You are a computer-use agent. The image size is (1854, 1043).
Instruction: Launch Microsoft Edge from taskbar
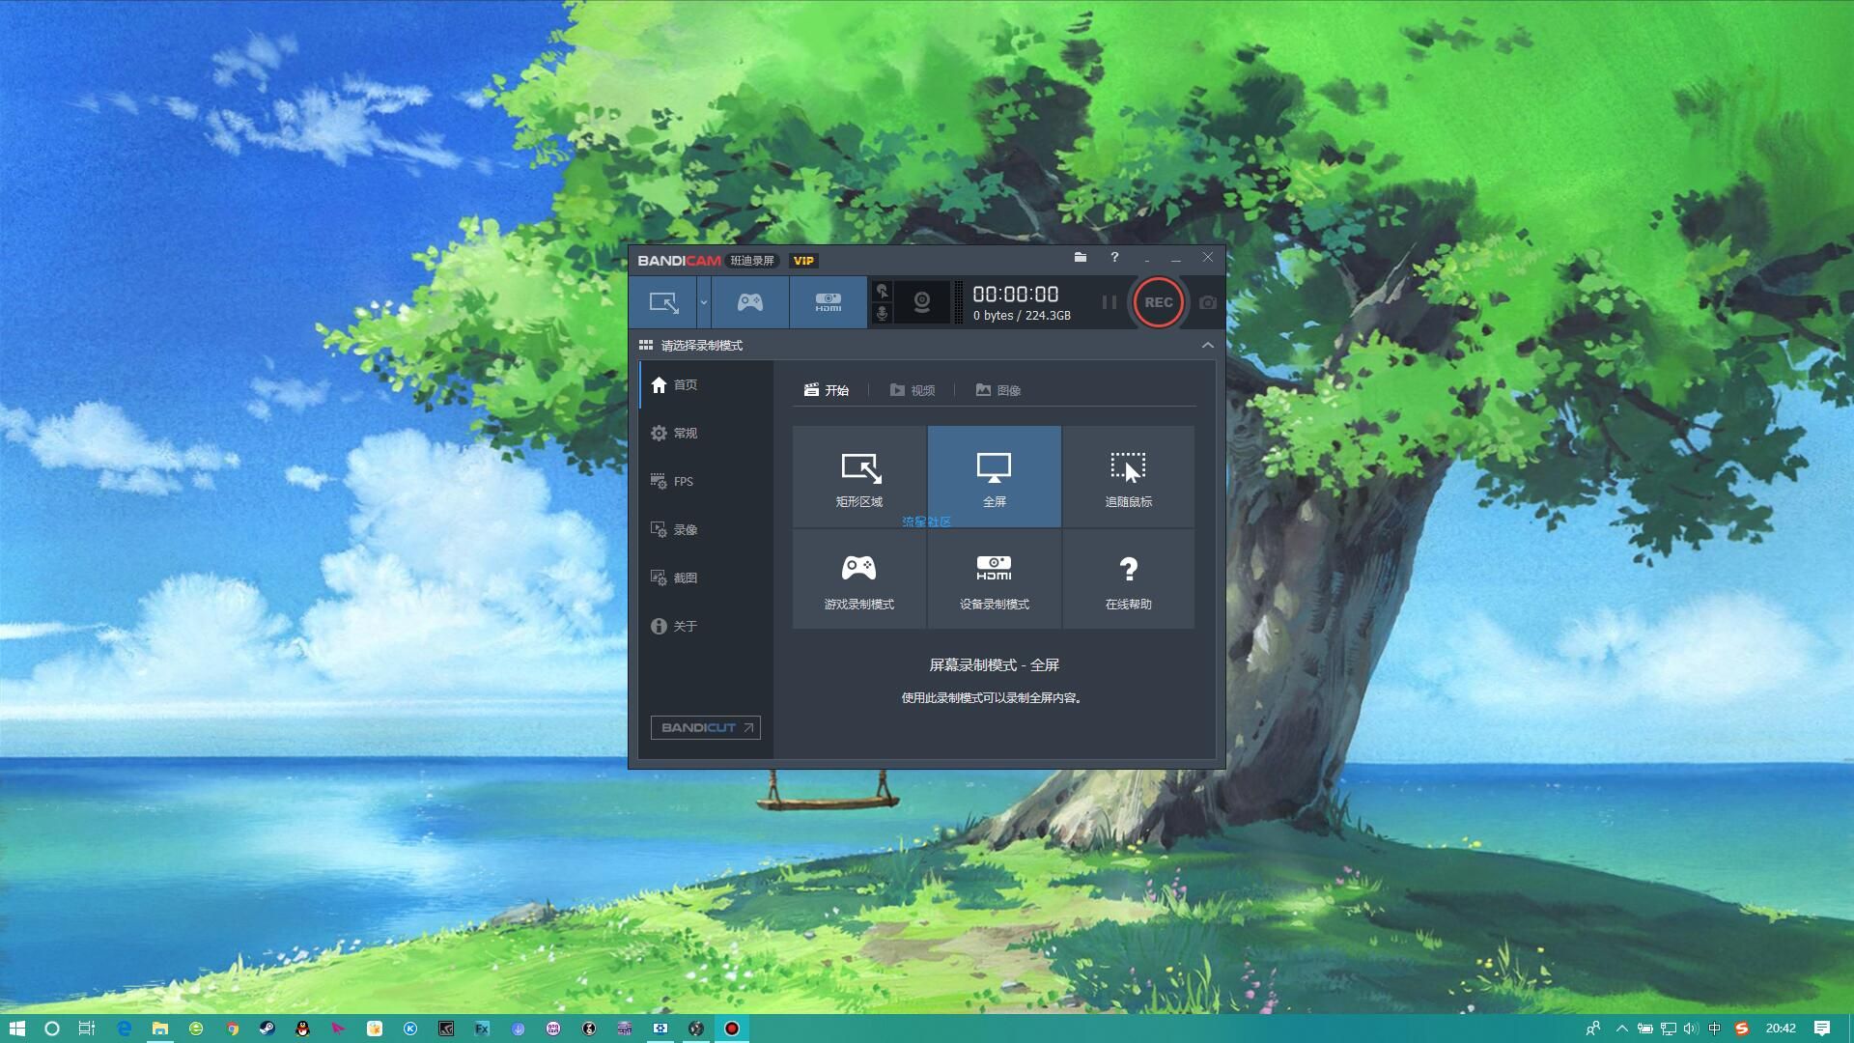(x=125, y=1029)
